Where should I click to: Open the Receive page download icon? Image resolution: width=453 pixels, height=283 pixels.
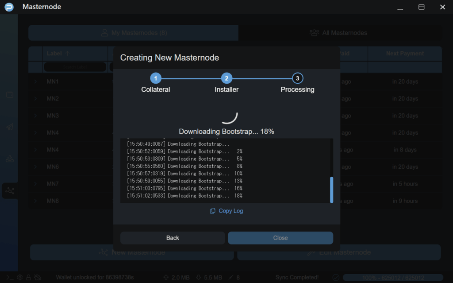tap(10, 159)
